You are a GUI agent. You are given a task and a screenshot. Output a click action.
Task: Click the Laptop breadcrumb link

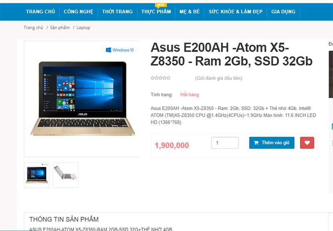[83, 27]
